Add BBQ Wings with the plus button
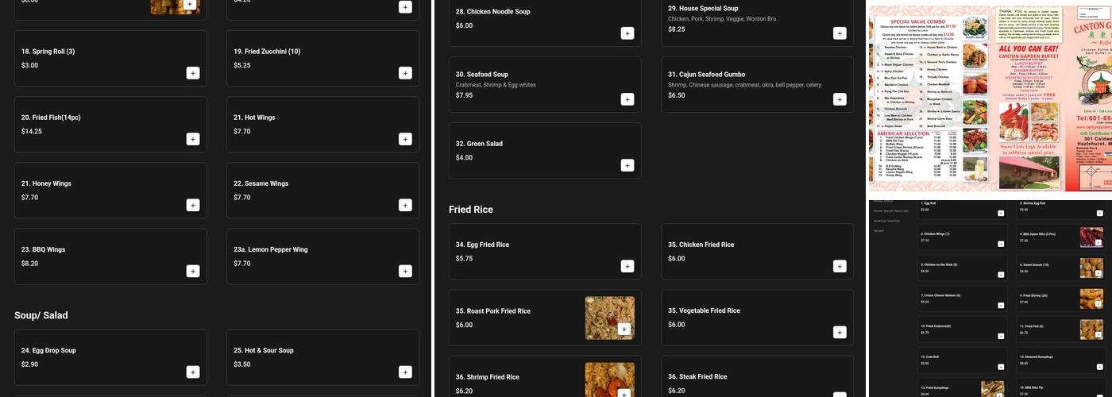 pos(193,271)
